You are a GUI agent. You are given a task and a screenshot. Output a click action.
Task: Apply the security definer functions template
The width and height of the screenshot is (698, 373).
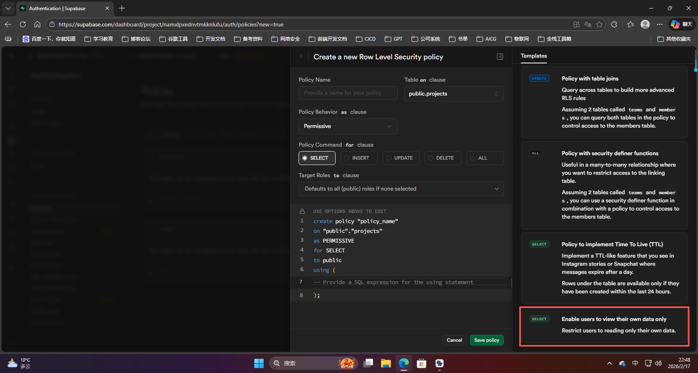(x=604, y=185)
